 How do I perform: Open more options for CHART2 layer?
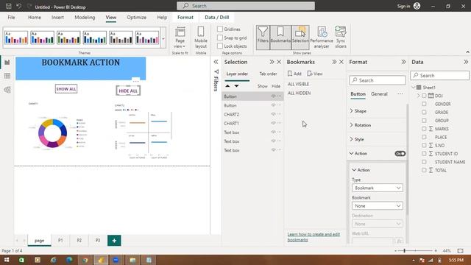pos(280,114)
